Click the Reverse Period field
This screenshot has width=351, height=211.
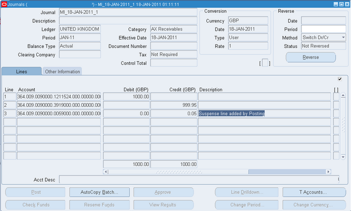pos(323,29)
